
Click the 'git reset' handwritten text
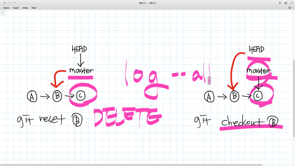click(41, 120)
